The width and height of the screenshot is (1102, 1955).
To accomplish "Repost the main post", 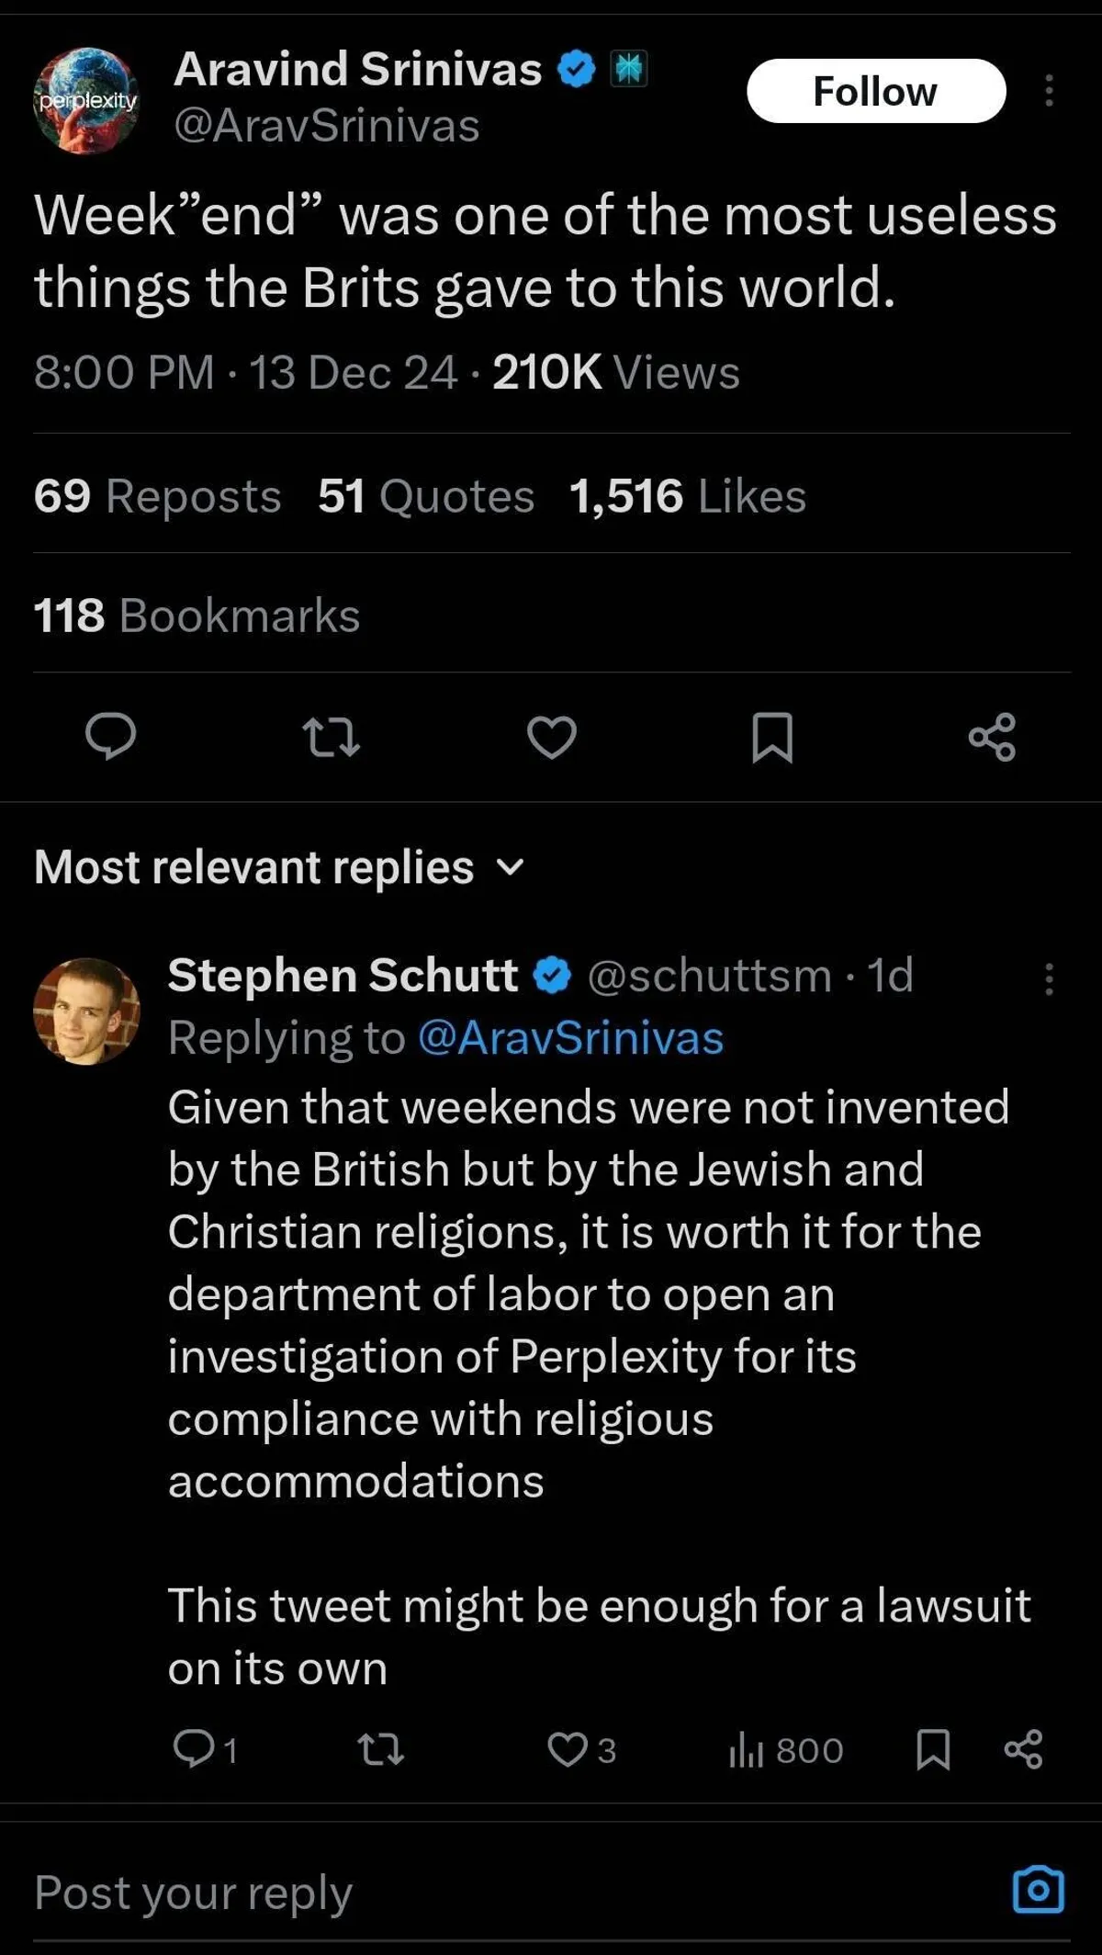I will coord(331,737).
